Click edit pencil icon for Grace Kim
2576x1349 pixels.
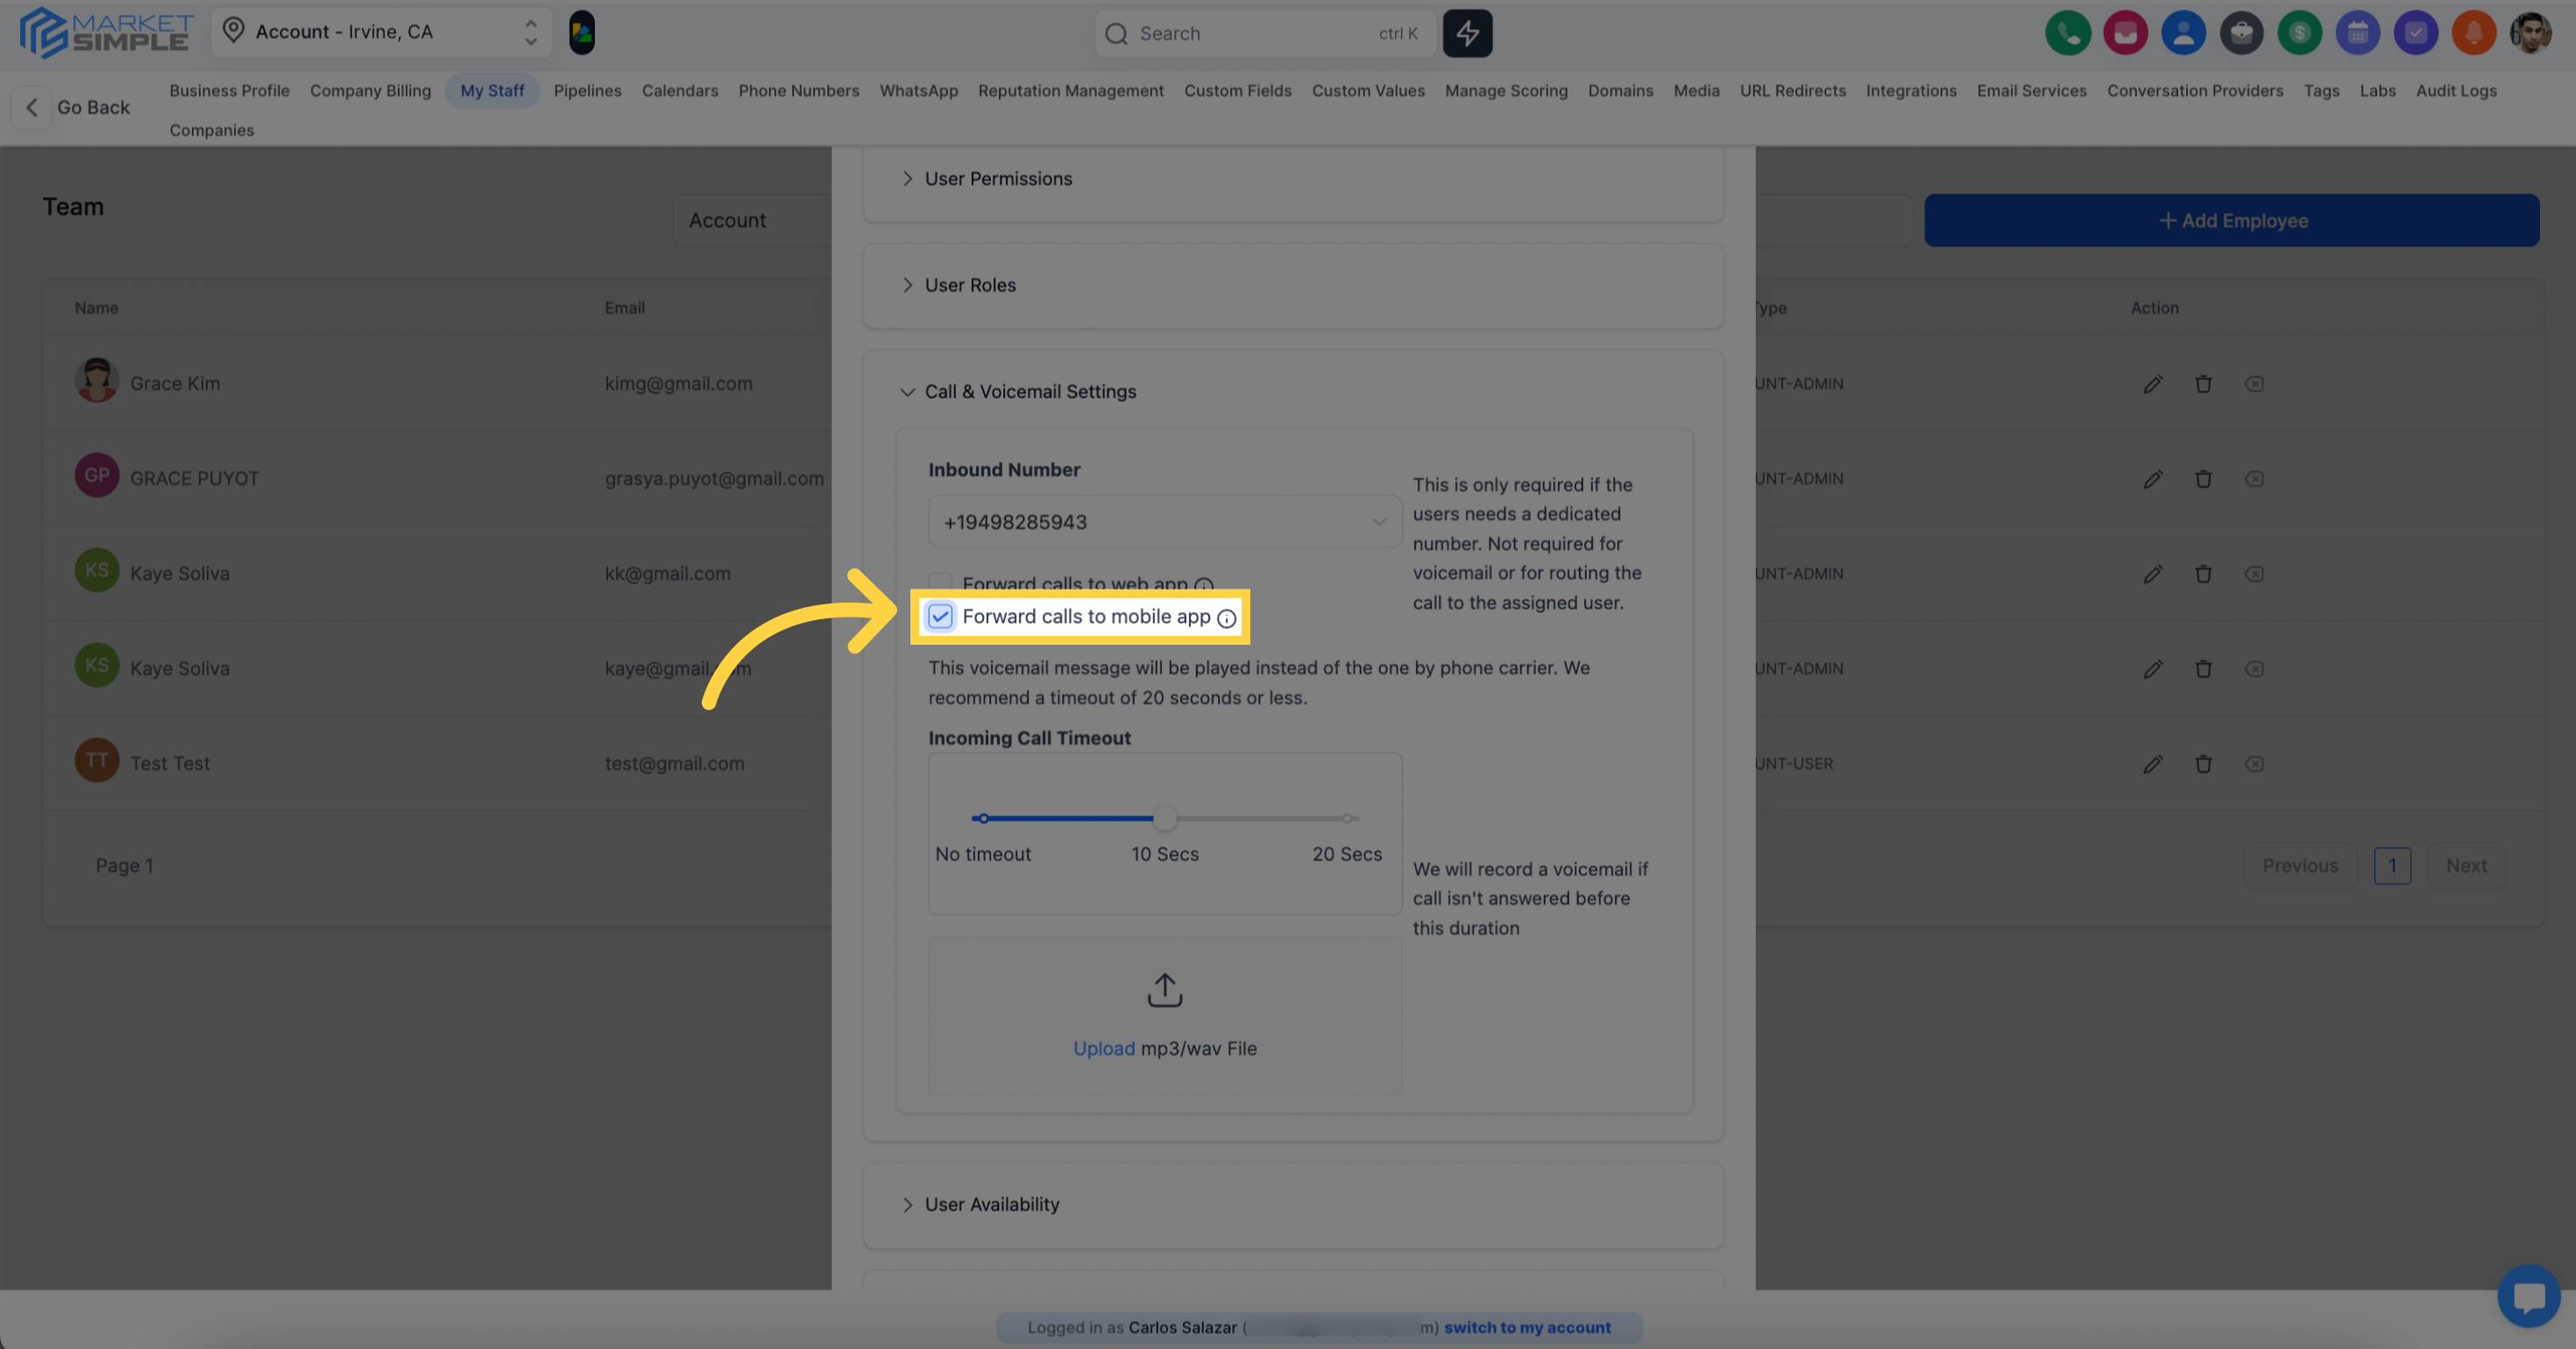pyautogui.click(x=2152, y=384)
